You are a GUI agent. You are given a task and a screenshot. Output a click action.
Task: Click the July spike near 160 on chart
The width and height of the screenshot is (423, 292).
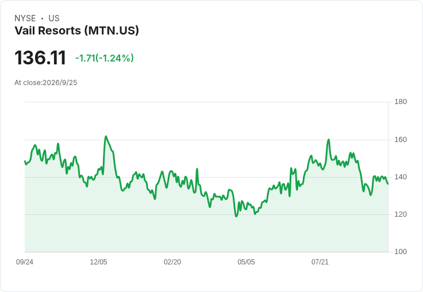point(329,140)
